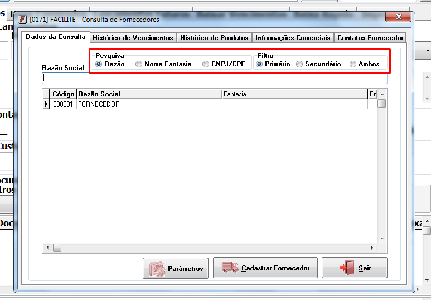The height and width of the screenshot is (300, 431).
Task: Switch to Histórico de Vencimentos tab
Action: coord(133,38)
